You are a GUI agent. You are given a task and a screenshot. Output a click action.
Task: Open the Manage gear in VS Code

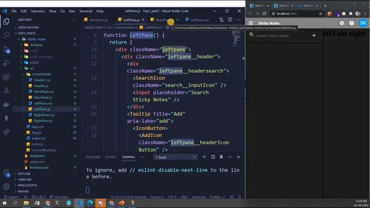tap(6, 187)
